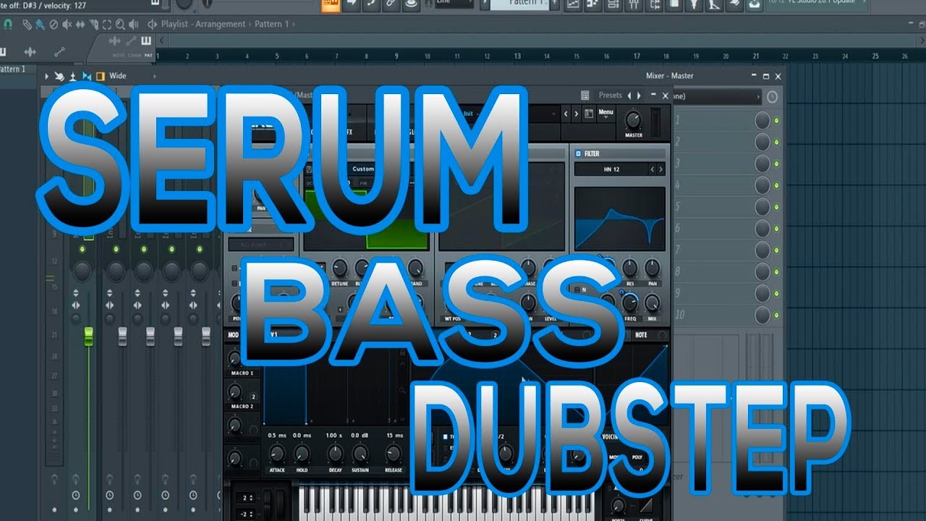Screen dimensions: 926x521
Task: Toggle mixer effect slot 5 green LED
Action: [776, 207]
